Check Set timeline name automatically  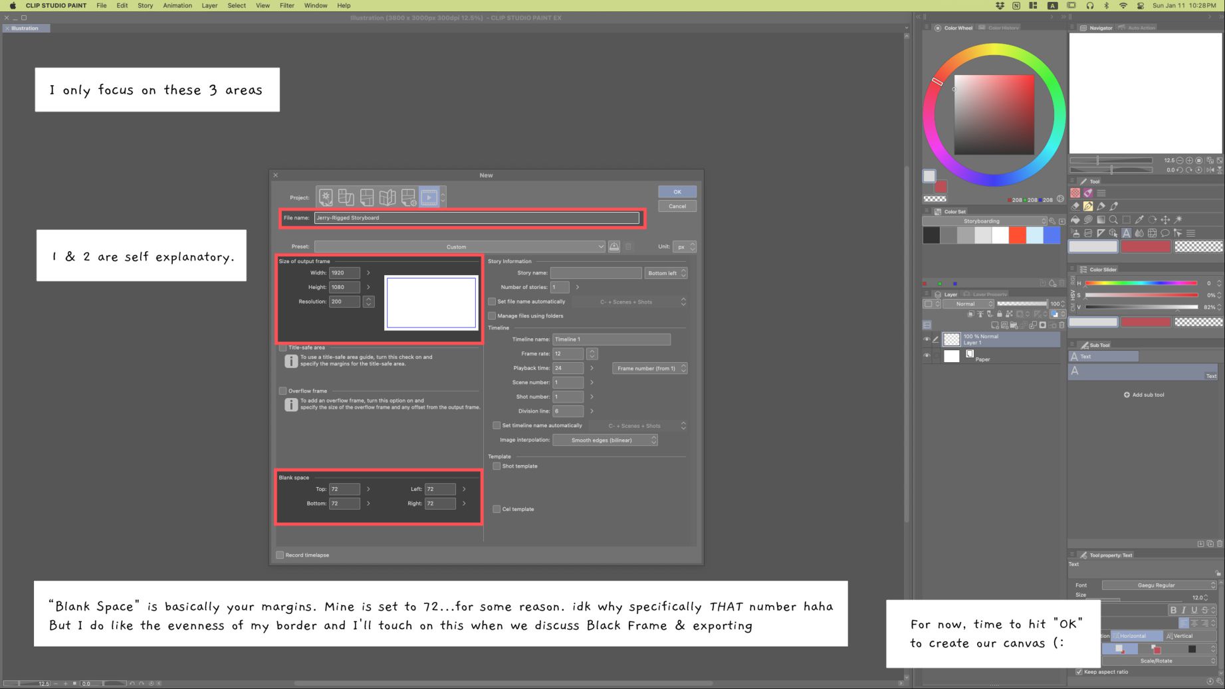coord(497,425)
